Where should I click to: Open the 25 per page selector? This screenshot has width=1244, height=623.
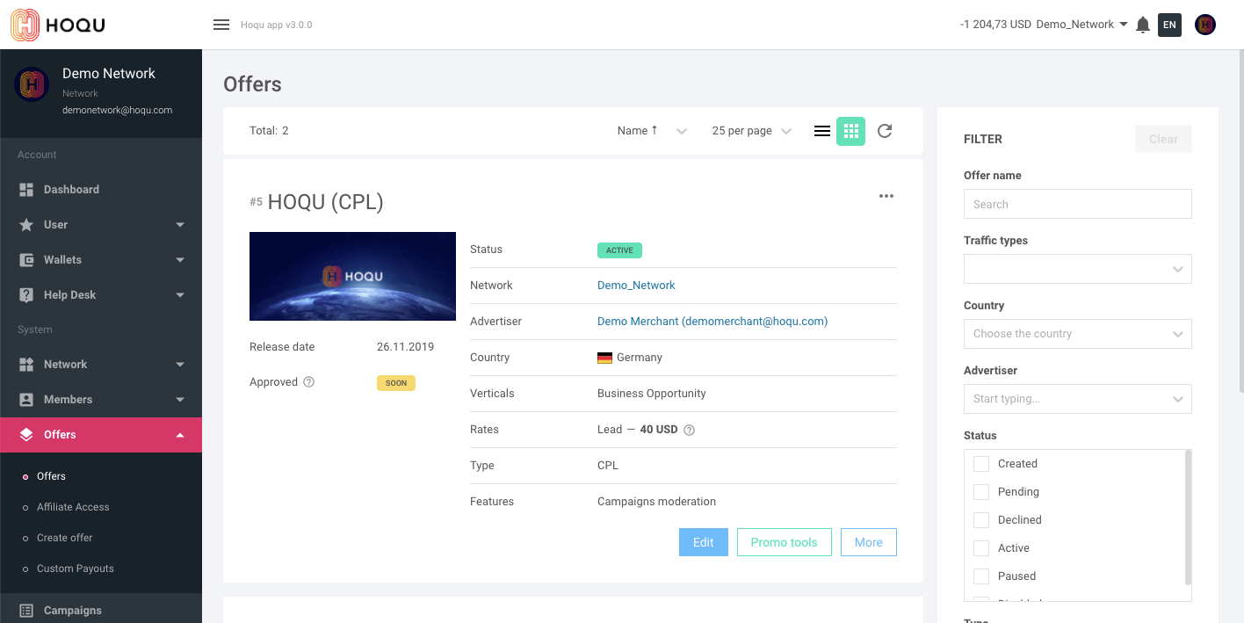pos(751,131)
